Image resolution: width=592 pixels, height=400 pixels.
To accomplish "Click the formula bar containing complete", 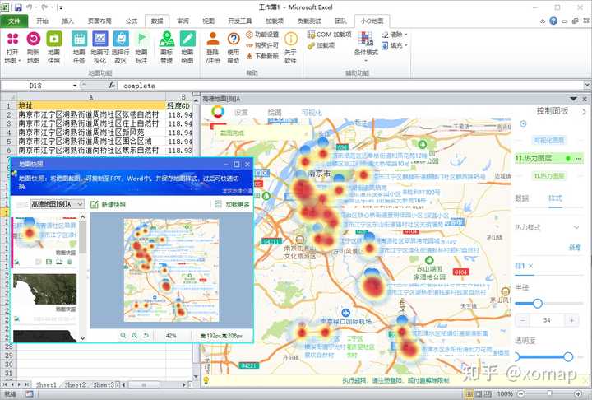I will tap(351, 86).
